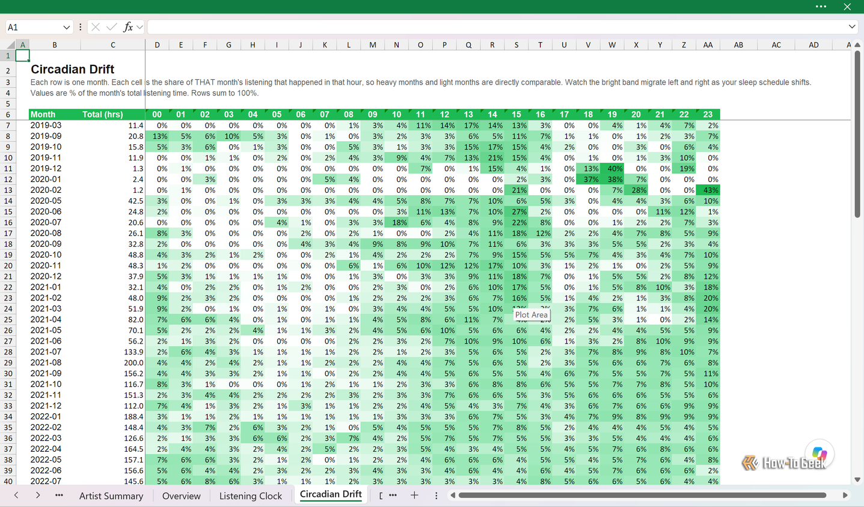Screen dimensions: 864x507
Task: Click the Select All corner triangle
Action: click(x=11, y=45)
